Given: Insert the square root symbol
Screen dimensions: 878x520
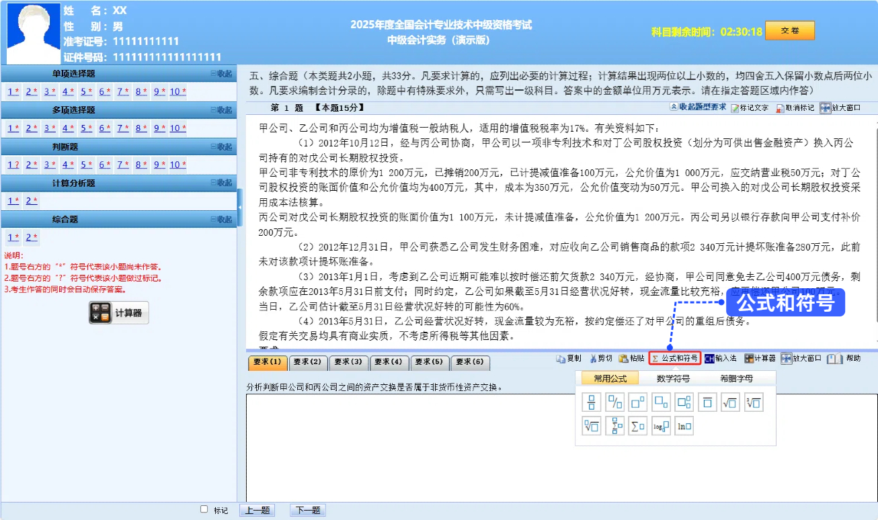Looking at the screenshot, I should pos(729,402).
